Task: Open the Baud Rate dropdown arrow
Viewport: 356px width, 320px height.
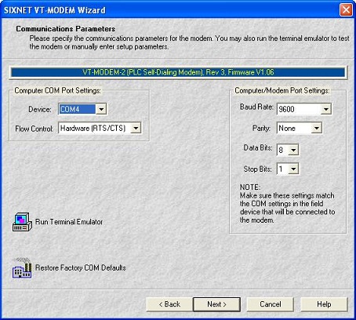Action: coord(326,109)
